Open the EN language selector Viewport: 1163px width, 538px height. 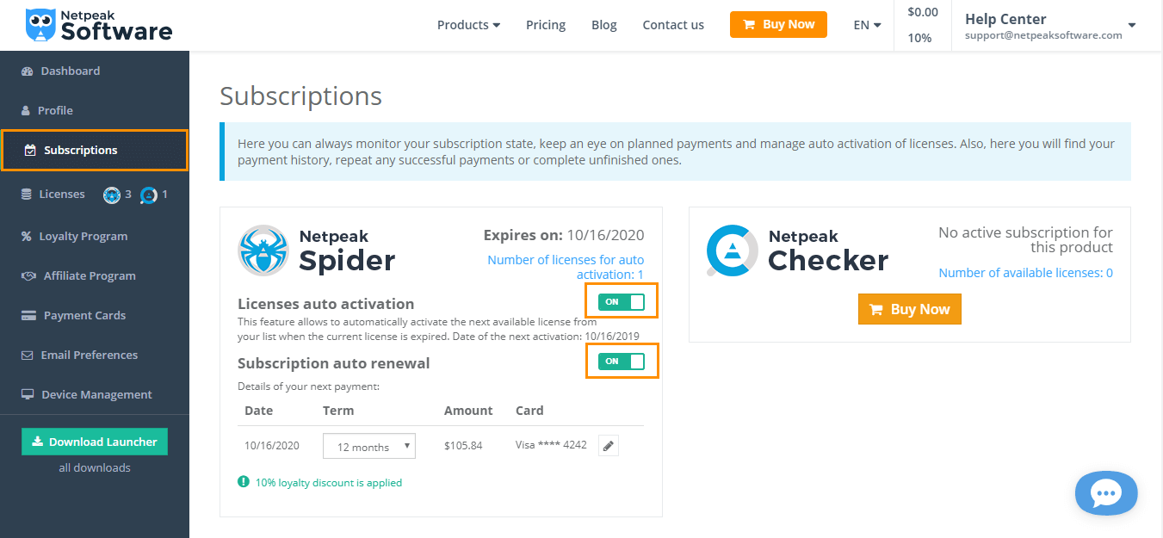867,25
